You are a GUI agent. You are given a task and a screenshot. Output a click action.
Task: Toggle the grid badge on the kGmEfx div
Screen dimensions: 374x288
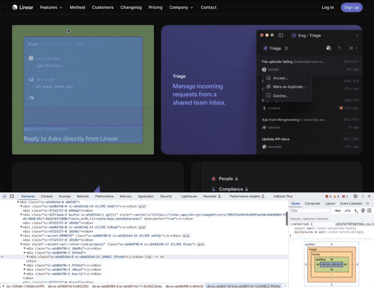(x=142, y=206)
